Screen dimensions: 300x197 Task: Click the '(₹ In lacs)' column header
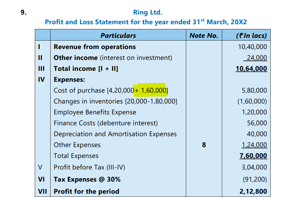click(251, 35)
